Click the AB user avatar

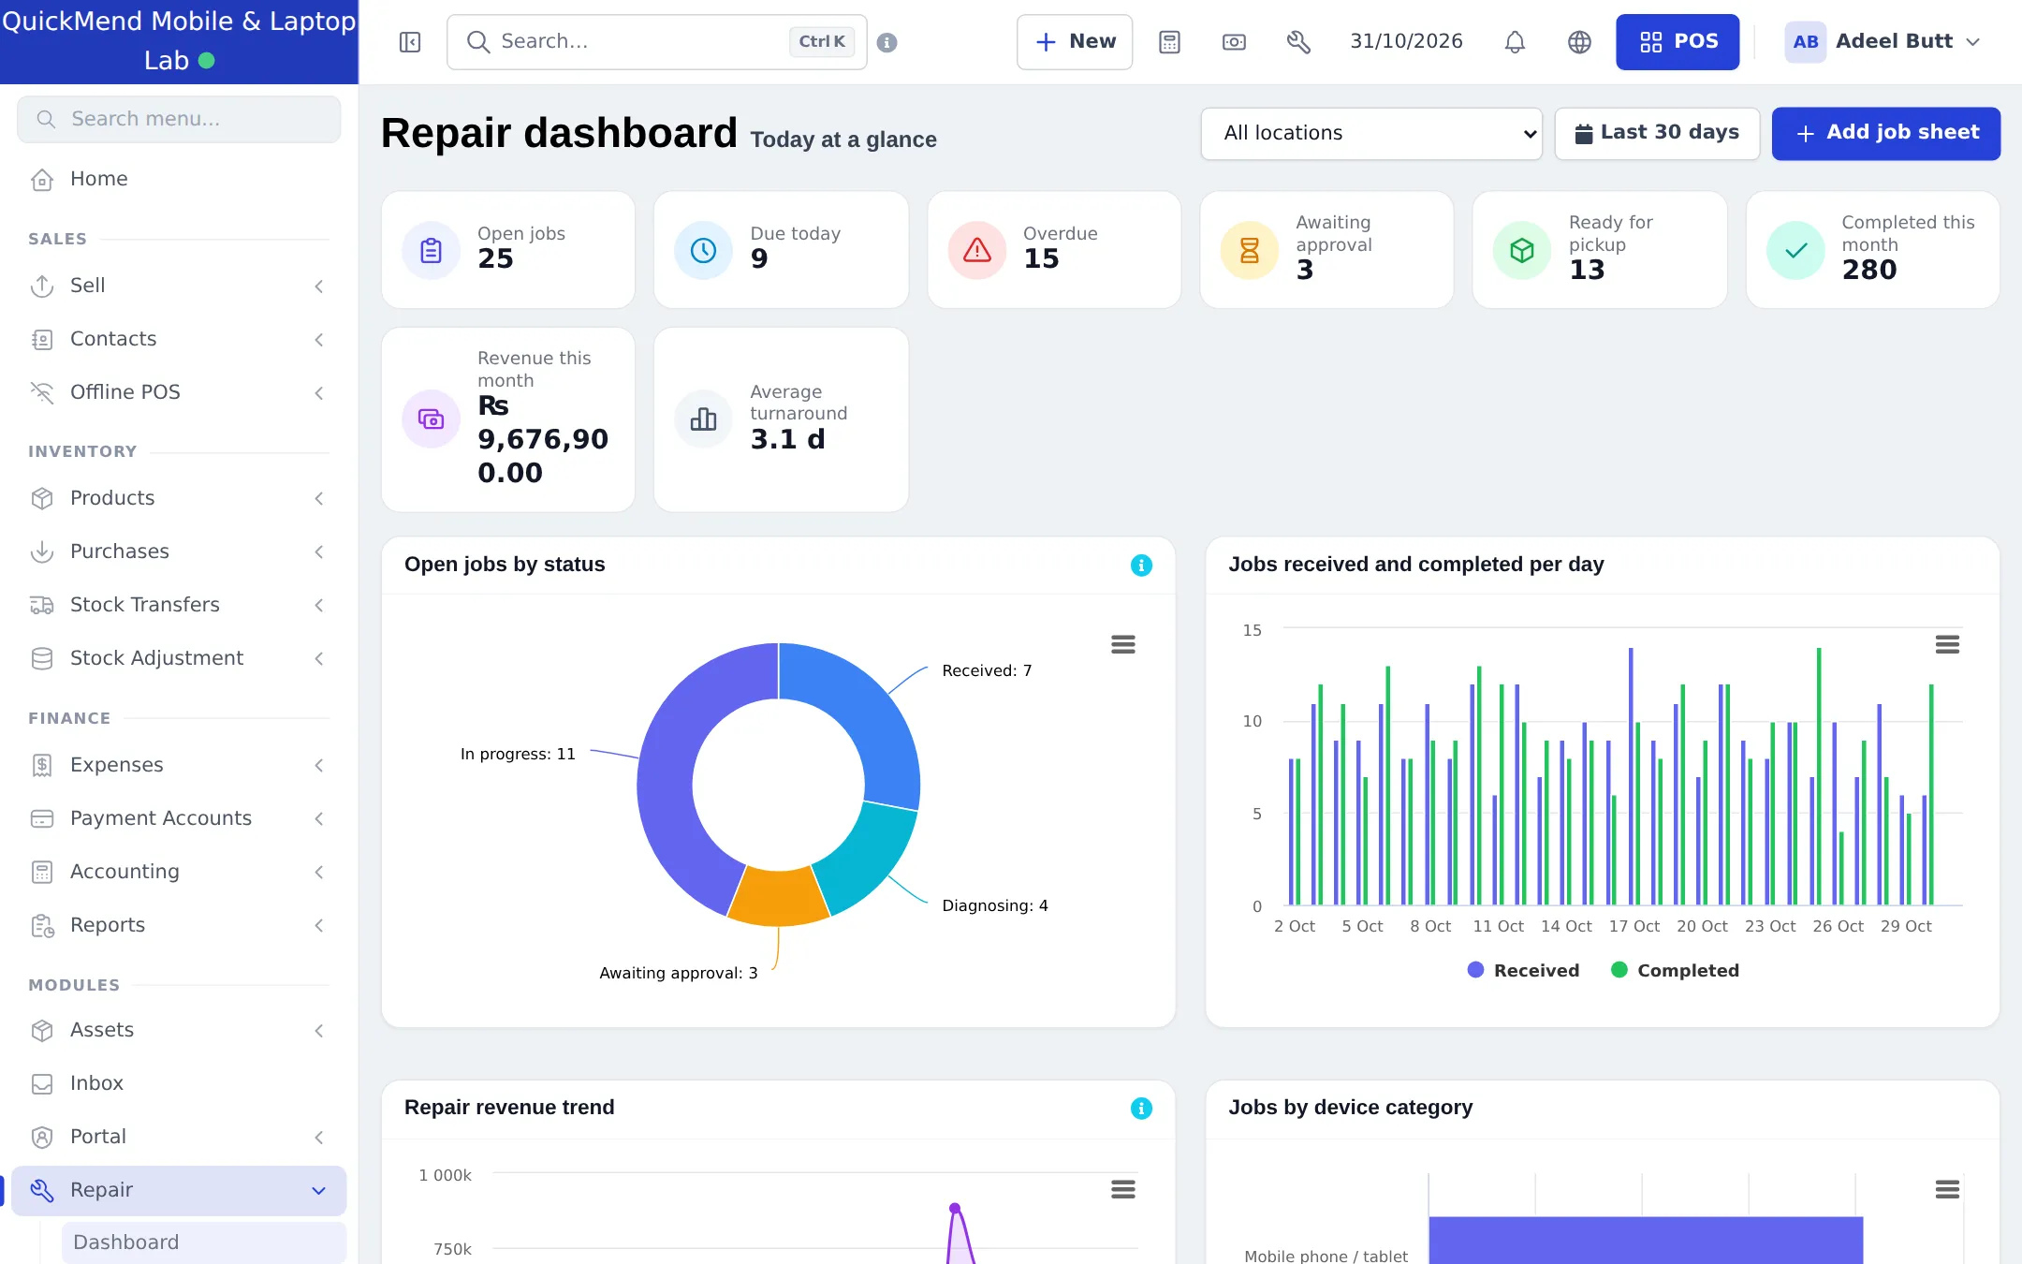pos(1806,42)
